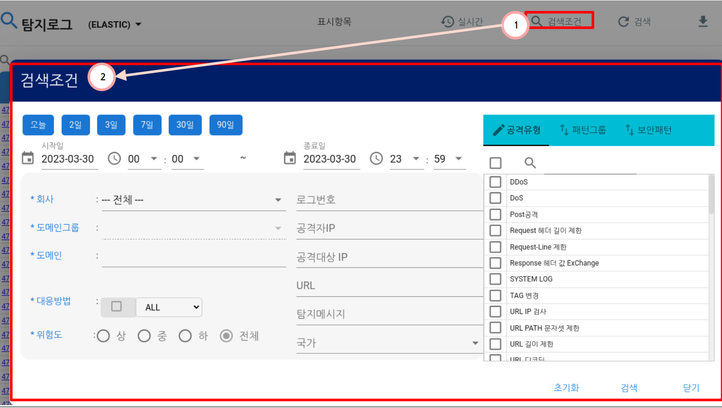Open end date calendar icon

(x=290, y=158)
